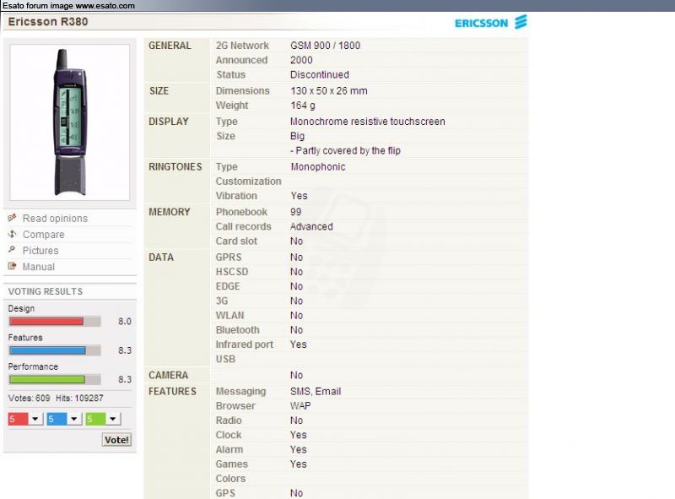Click the SIZE section heading
675x499 pixels.
[x=159, y=91]
